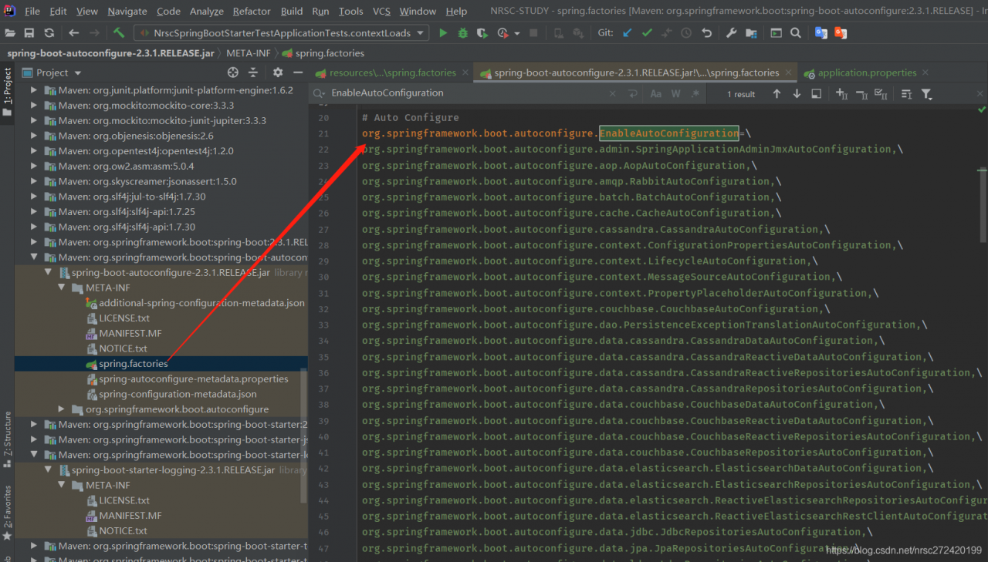Open the Refactor menu
This screenshot has width=988, height=562.
pos(252,12)
